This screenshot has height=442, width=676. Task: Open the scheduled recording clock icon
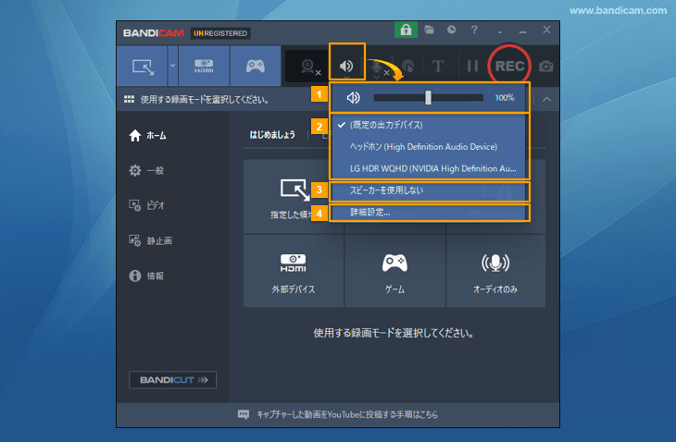pos(451,30)
